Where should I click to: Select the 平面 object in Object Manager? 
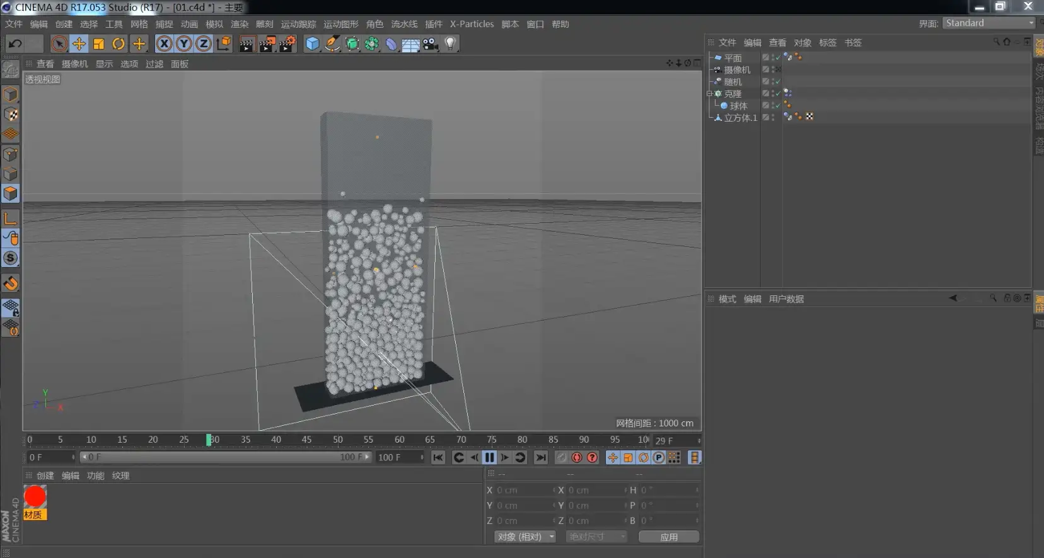[733, 57]
